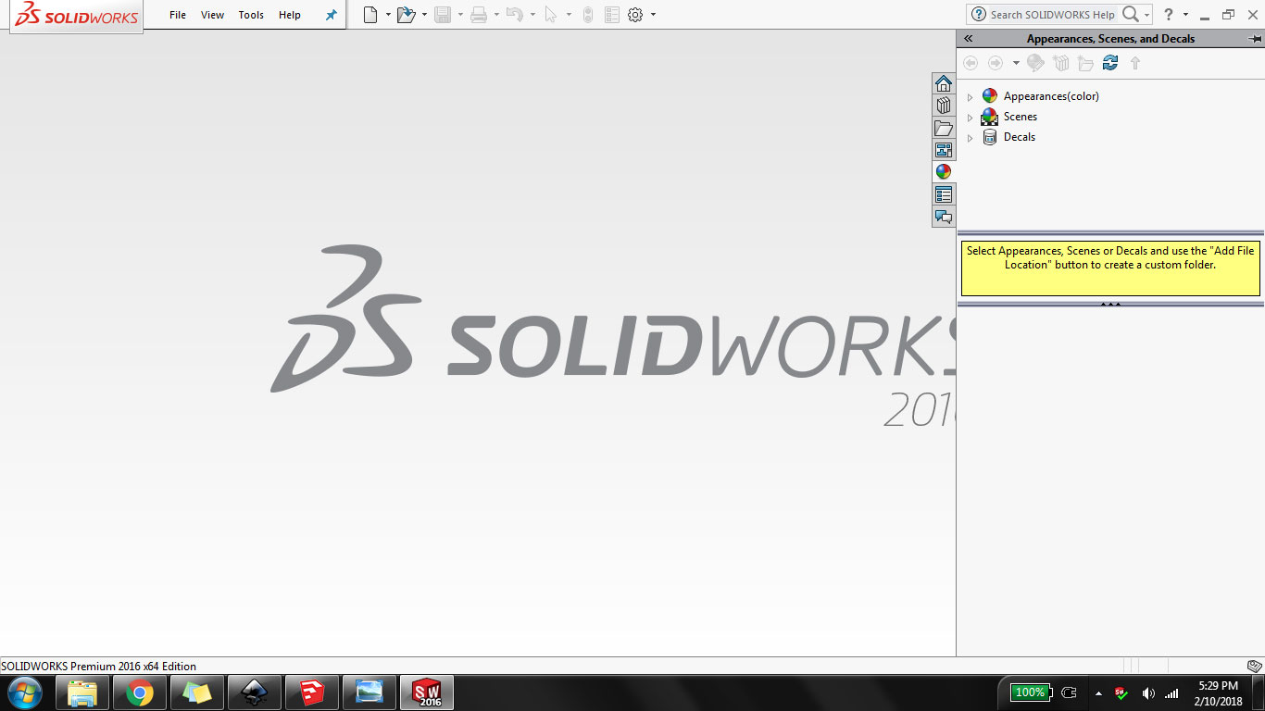Screen dimensions: 1265x711
Task: Click the Forward arrow in task pane
Action: (996, 63)
